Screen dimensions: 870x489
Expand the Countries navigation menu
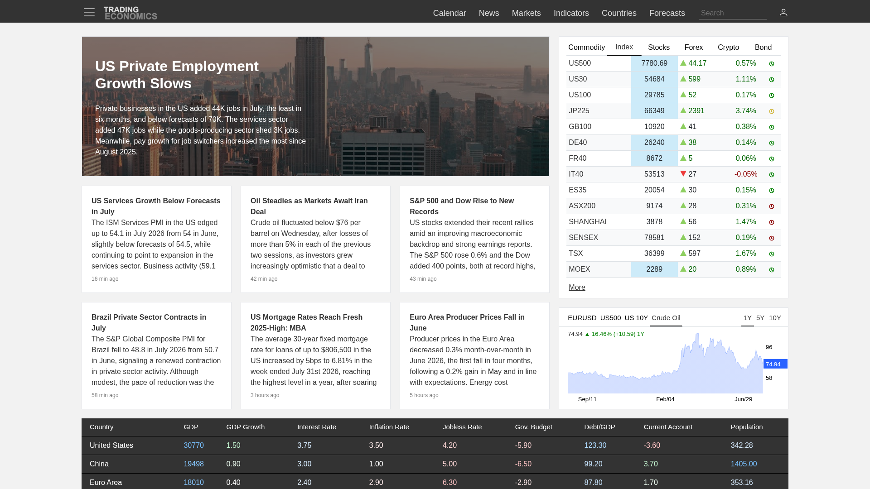(619, 13)
